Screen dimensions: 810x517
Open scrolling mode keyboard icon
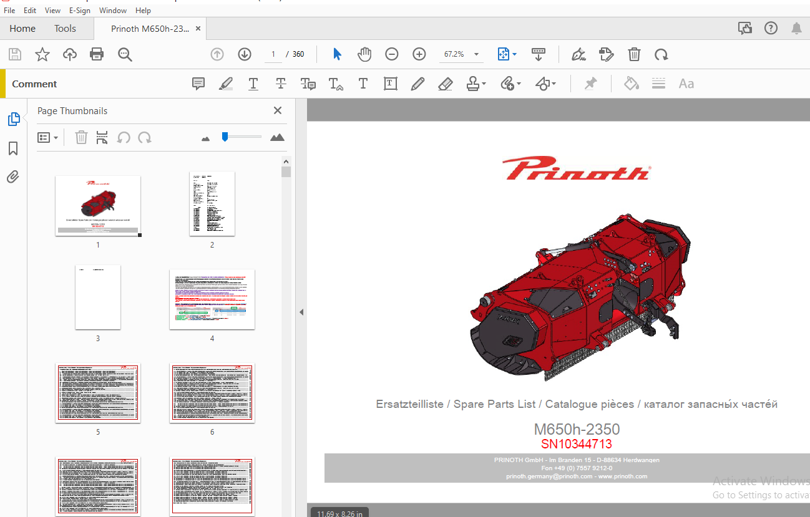[x=539, y=54]
